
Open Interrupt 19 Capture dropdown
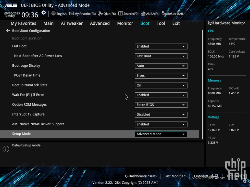point(161,114)
